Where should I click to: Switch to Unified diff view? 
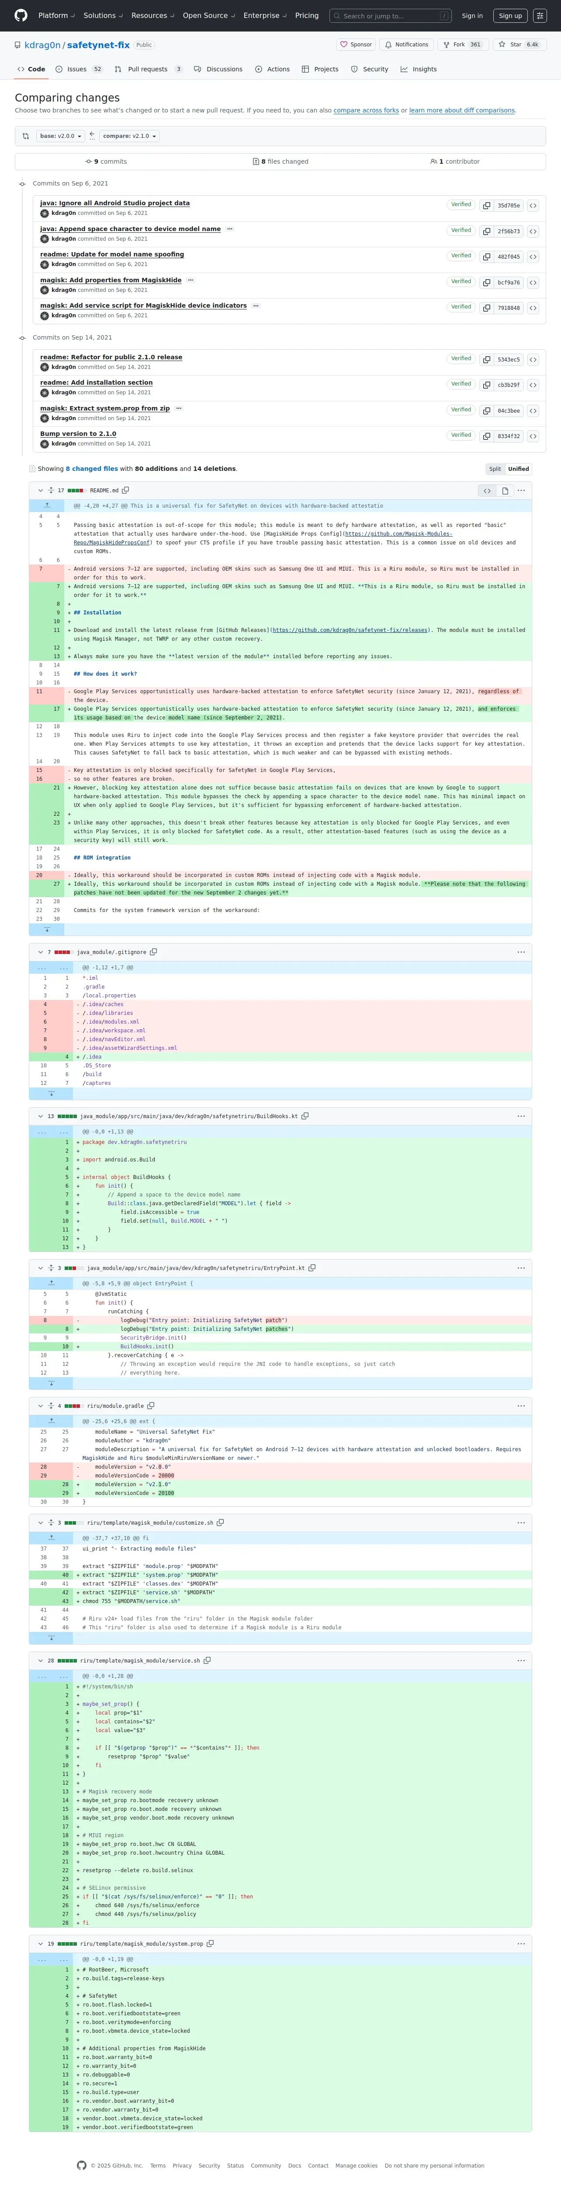coord(519,469)
